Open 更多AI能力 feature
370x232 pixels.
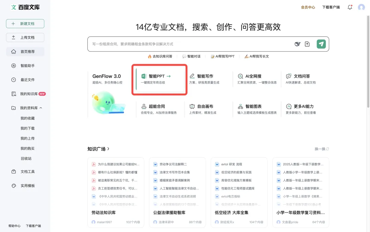pyautogui.click(x=301, y=109)
